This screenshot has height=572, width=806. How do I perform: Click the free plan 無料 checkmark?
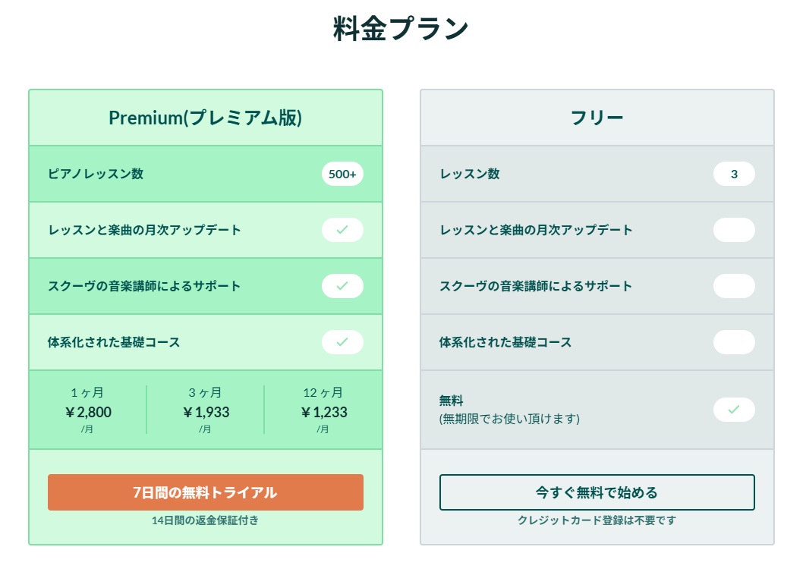click(734, 410)
